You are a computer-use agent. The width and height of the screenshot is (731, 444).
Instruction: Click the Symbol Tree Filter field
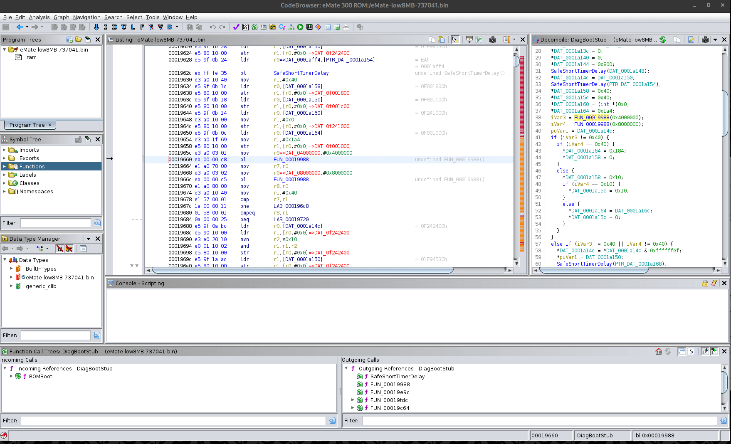click(x=56, y=223)
